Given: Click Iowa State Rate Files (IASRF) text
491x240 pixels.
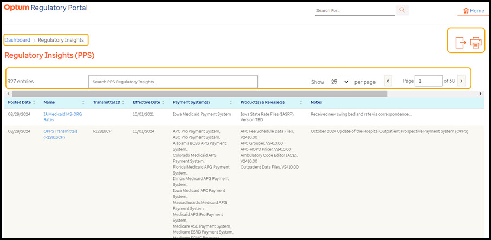Looking at the screenshot, I should (x=267, y=114).
